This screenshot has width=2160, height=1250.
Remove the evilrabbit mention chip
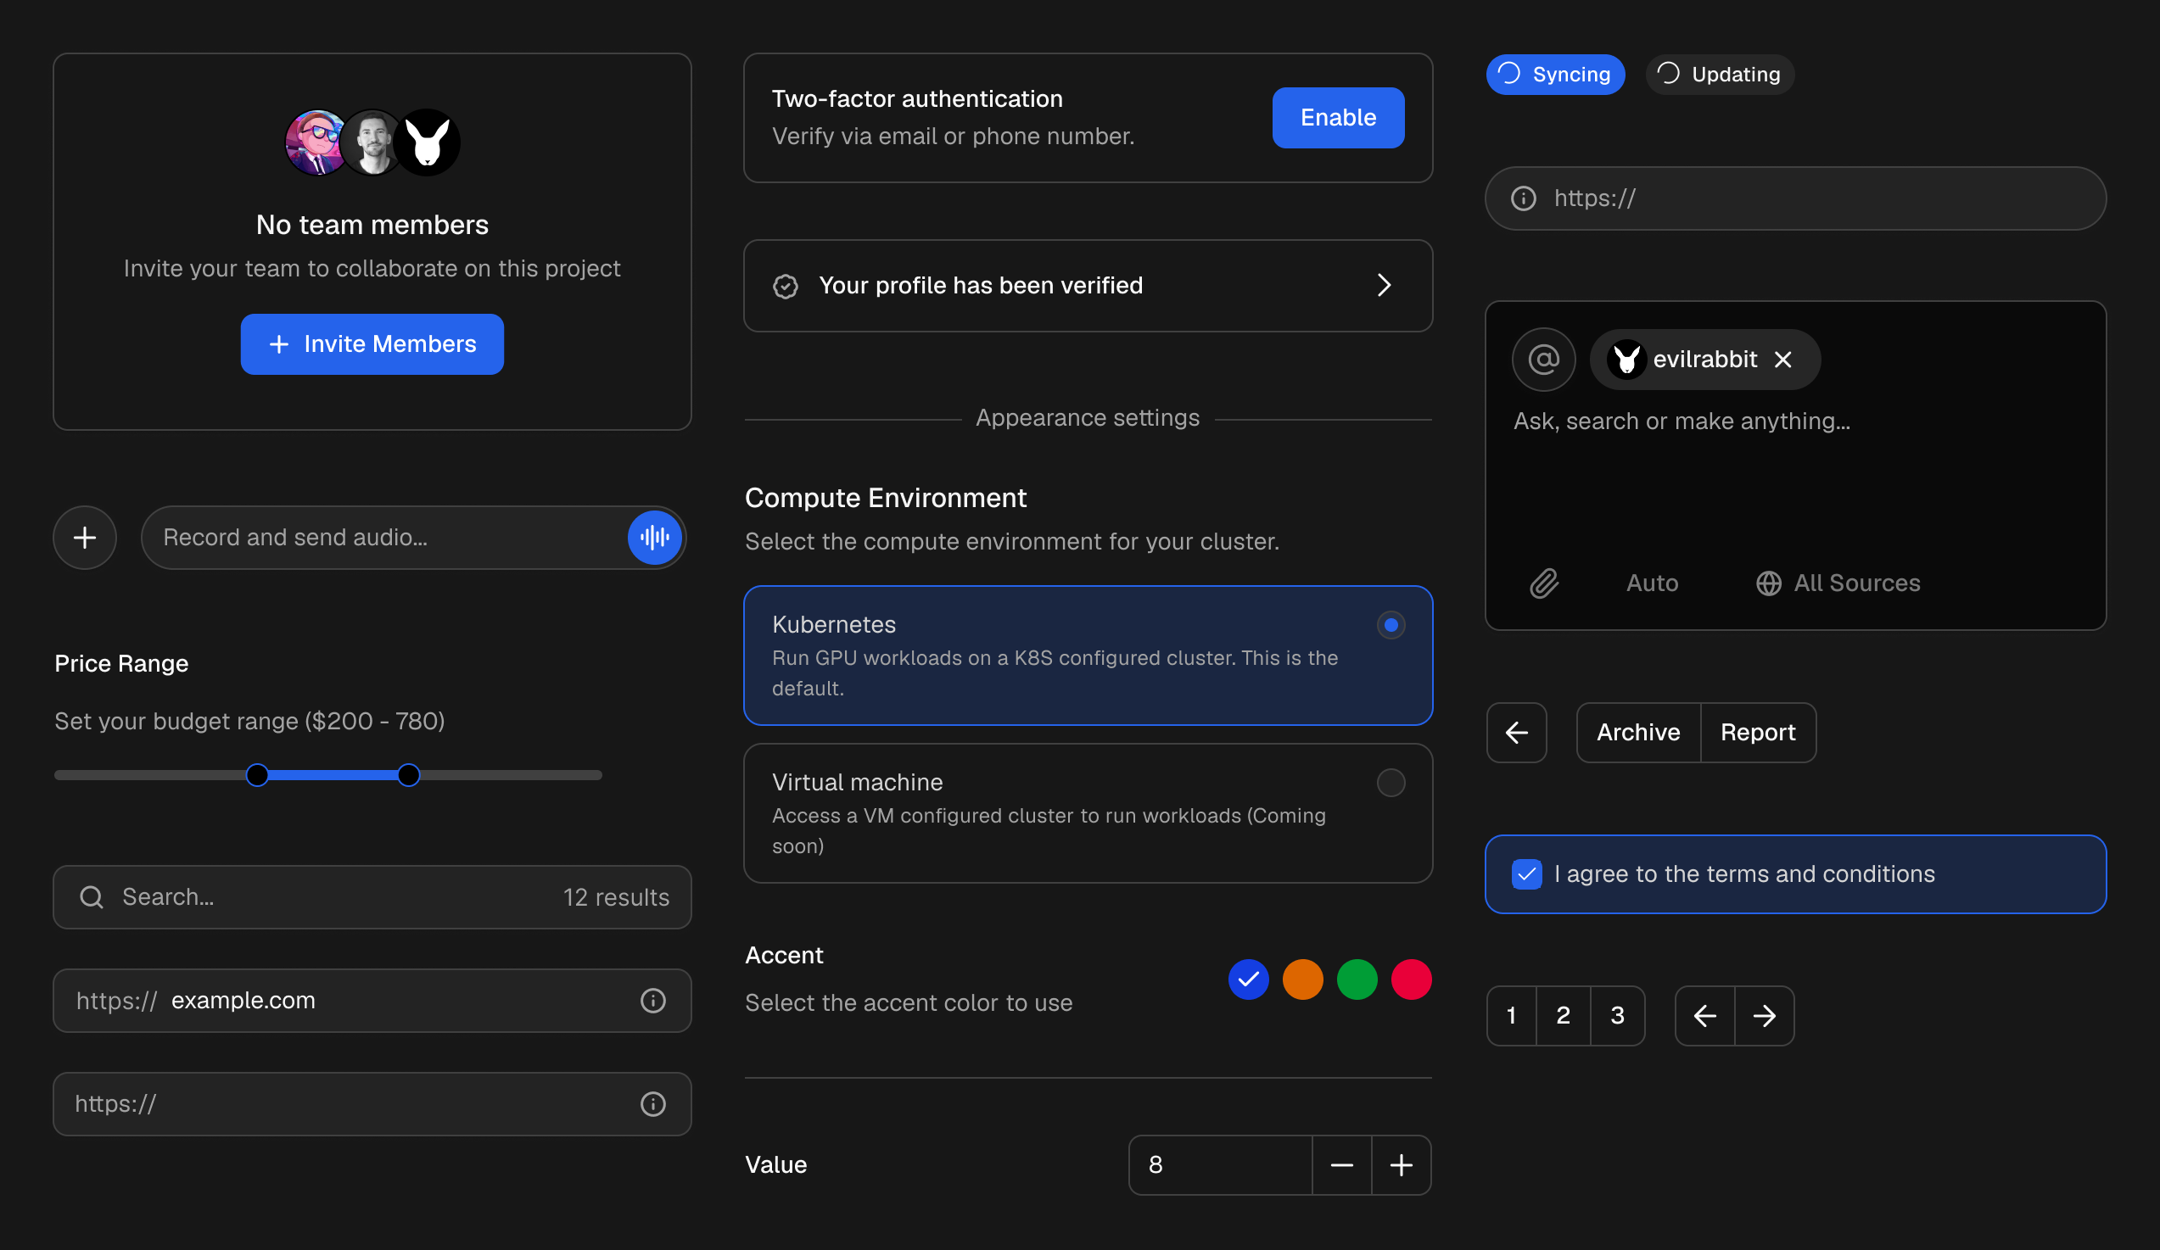tap(1783, 359)
